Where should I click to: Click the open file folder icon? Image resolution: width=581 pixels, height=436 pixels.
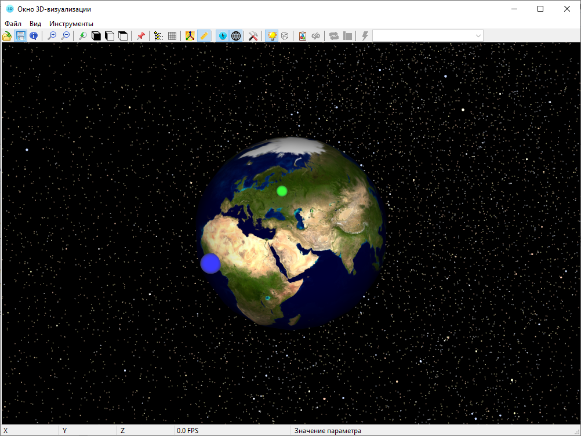[7, 36]
